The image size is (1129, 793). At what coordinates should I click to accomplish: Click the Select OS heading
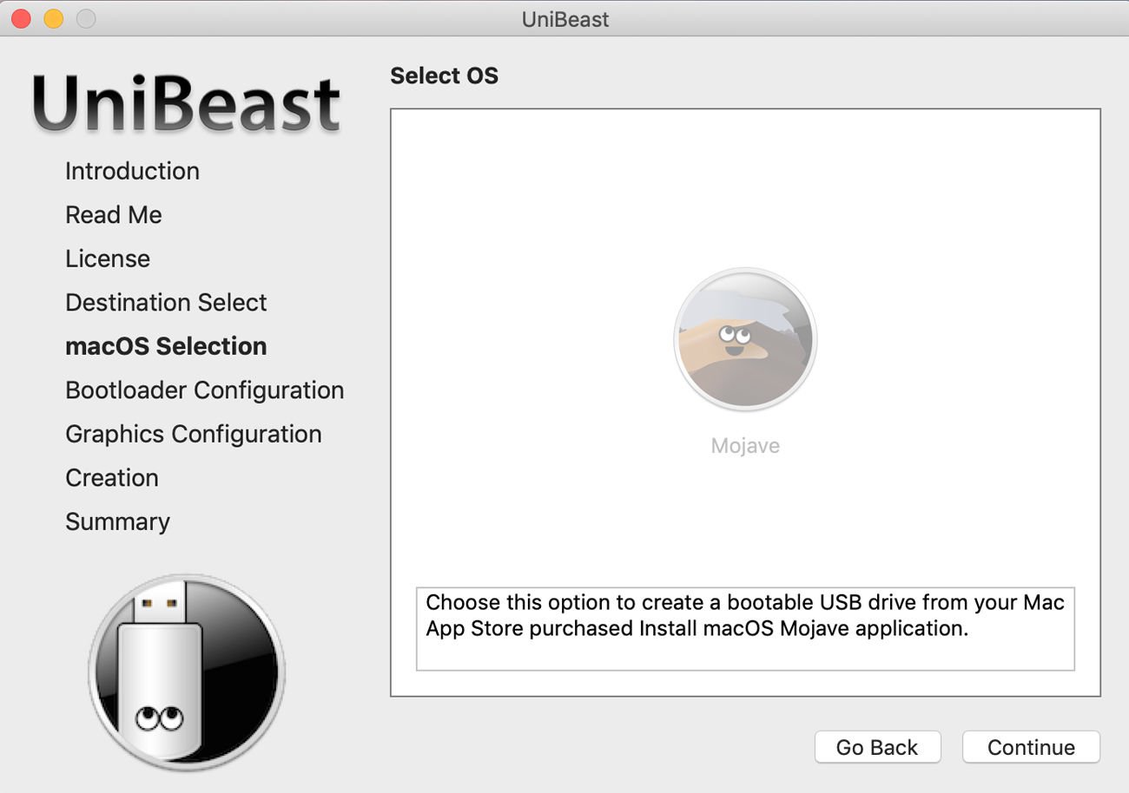pos(445,75)
